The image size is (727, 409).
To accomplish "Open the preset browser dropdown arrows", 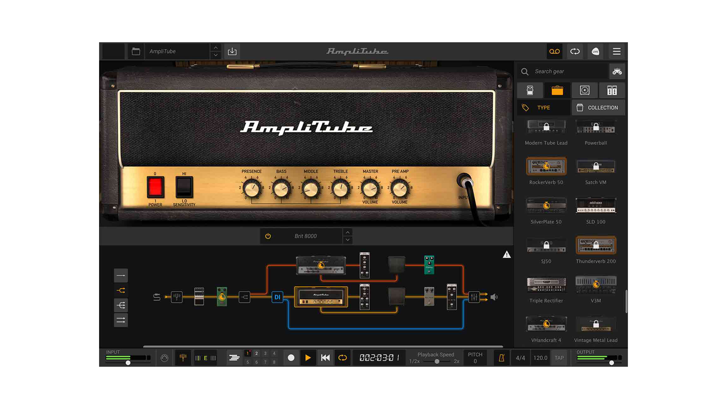I will [x=215, y=51].
